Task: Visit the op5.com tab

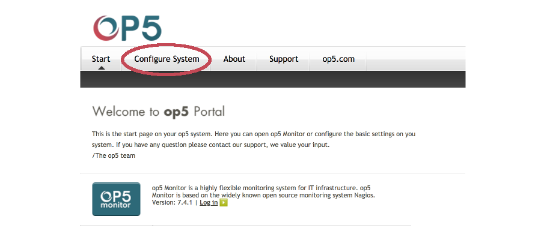Action: (338, 59)
